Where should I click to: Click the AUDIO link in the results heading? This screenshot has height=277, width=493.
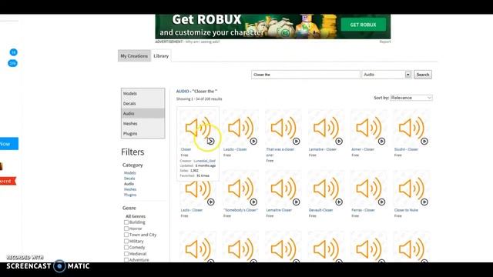click(183, 92)
